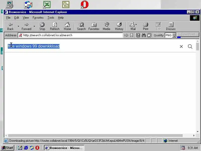This screenshot has width=201, height=151.
Task: Click the bookmark icon beside address bar
Action: tap(132, 35)
